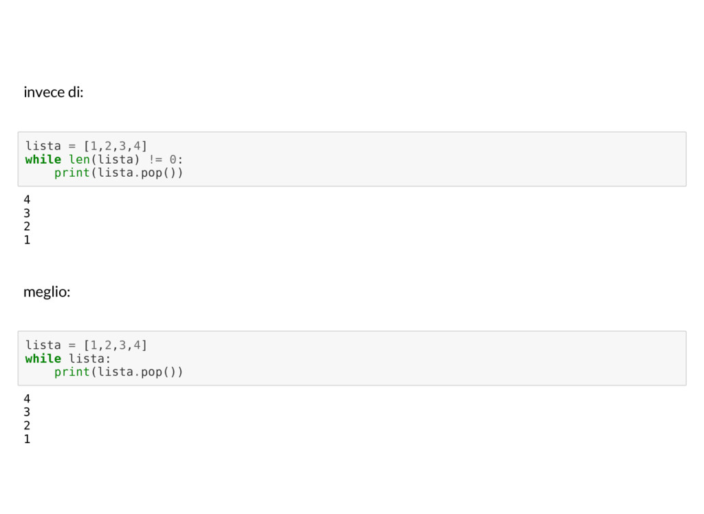The width and height of the screenshot is (704, 514).
Task: Click the first code cell's lista assignment line
Action: tap(86, 146)
